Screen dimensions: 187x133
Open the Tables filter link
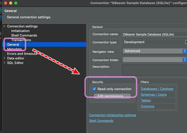[146, 101]
